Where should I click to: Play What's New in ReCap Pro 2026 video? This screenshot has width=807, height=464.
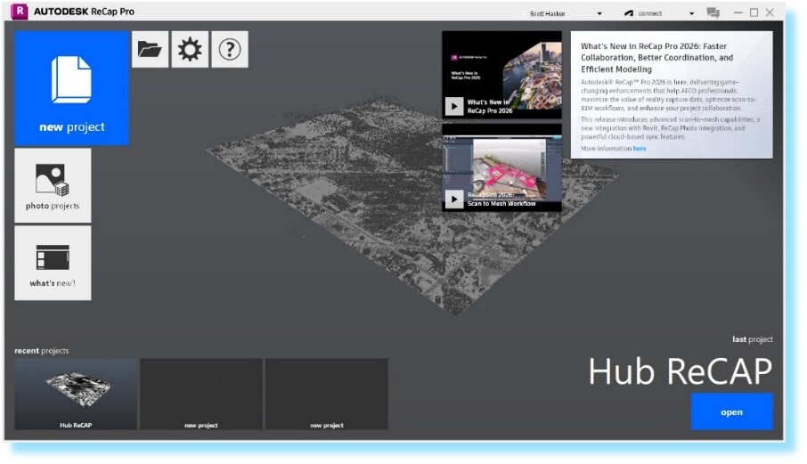(454, 107)
